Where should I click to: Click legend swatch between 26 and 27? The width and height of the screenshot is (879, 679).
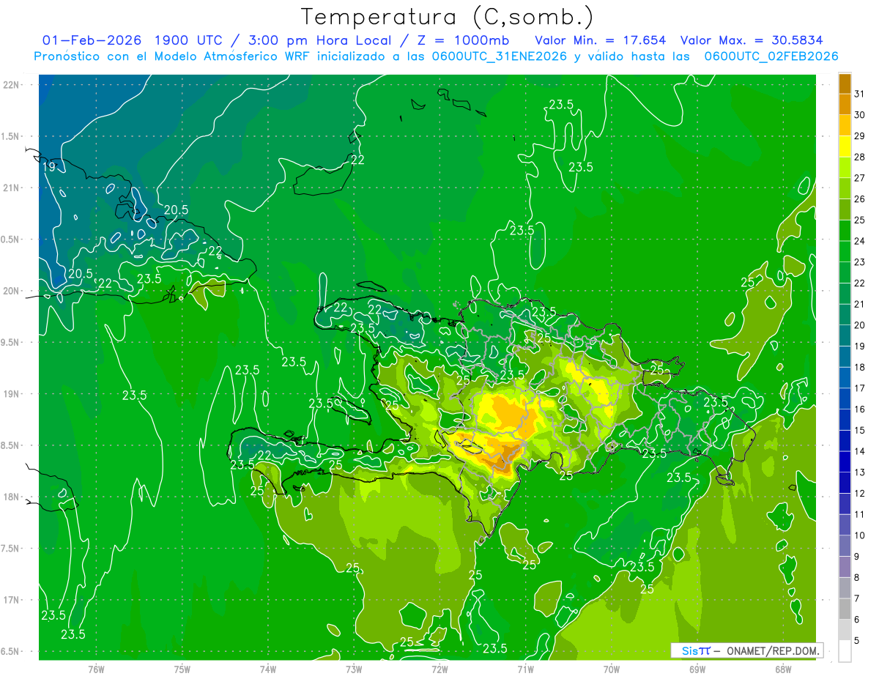[845, 188]
